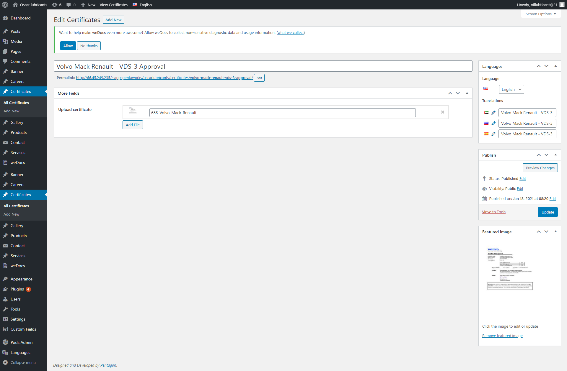Toggle the Languages panel collapse triangle

point(555,66)
